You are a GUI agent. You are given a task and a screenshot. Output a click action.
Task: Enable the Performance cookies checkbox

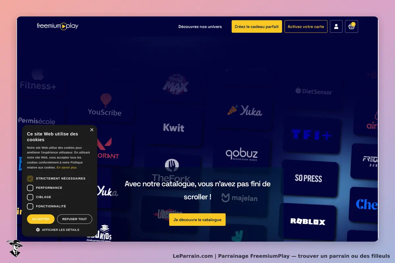click(x=30, y=188)
